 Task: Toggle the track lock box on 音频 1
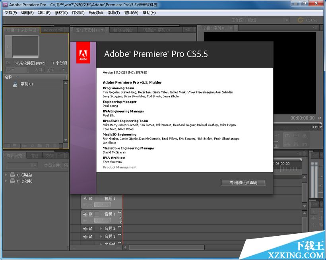tap(97, 214)
